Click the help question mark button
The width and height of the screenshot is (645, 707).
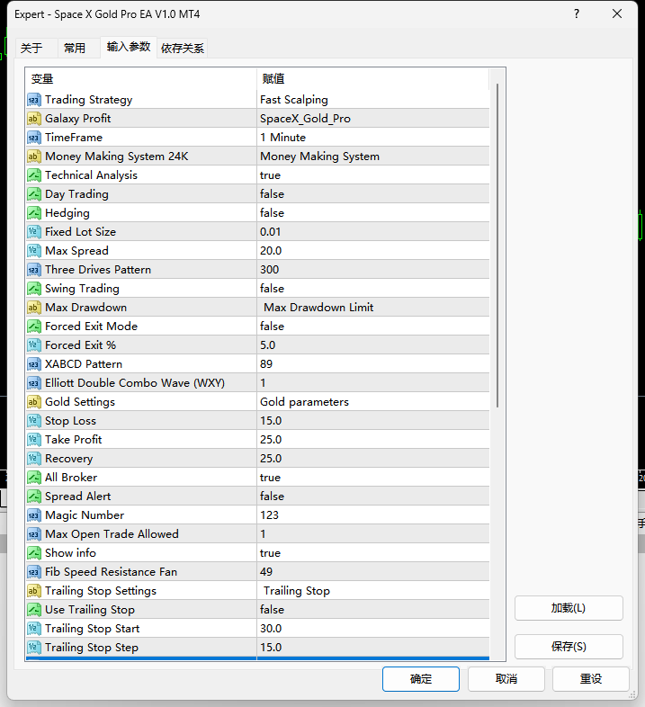577,14
